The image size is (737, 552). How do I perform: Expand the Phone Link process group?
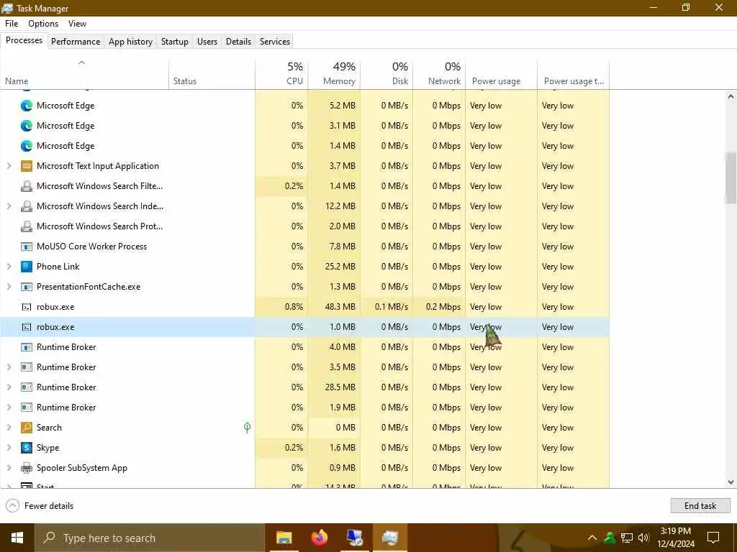9,267
